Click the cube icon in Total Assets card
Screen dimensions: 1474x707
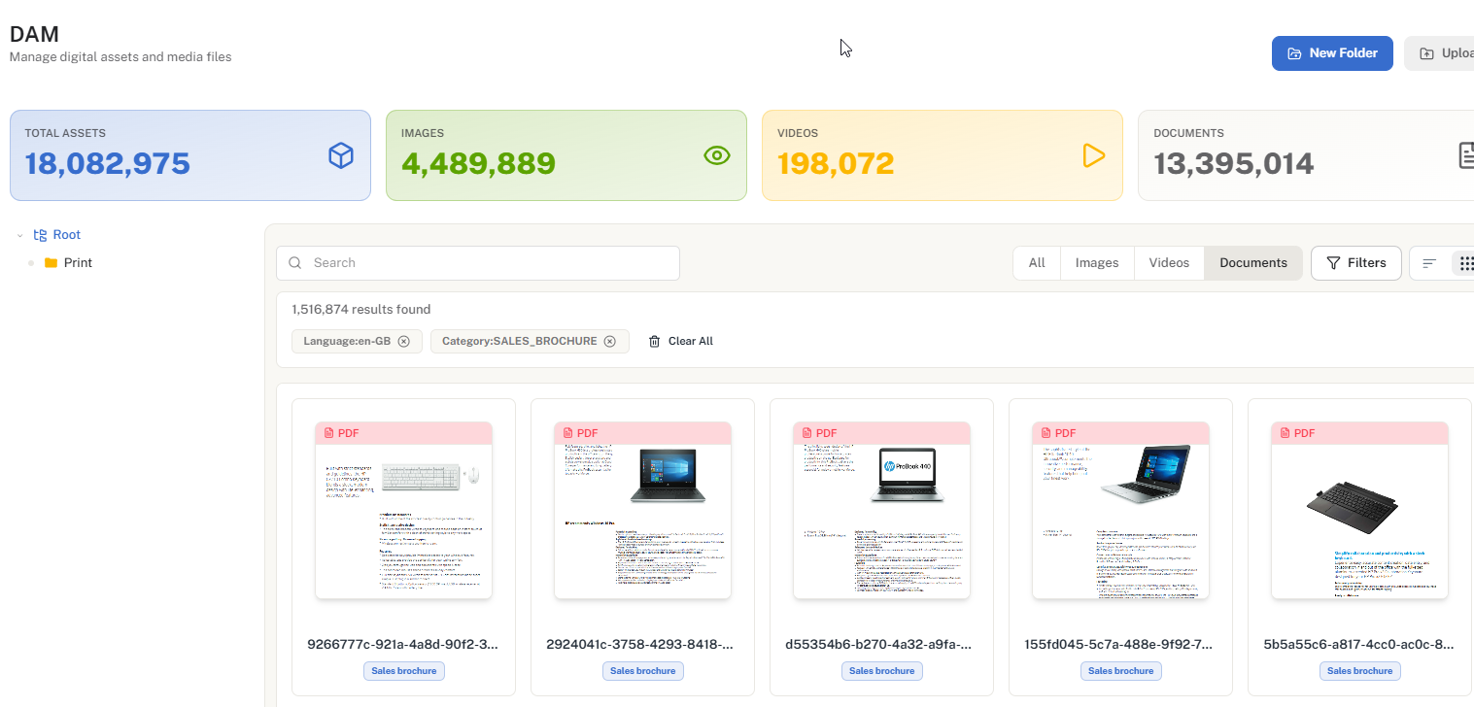(340, 155)
